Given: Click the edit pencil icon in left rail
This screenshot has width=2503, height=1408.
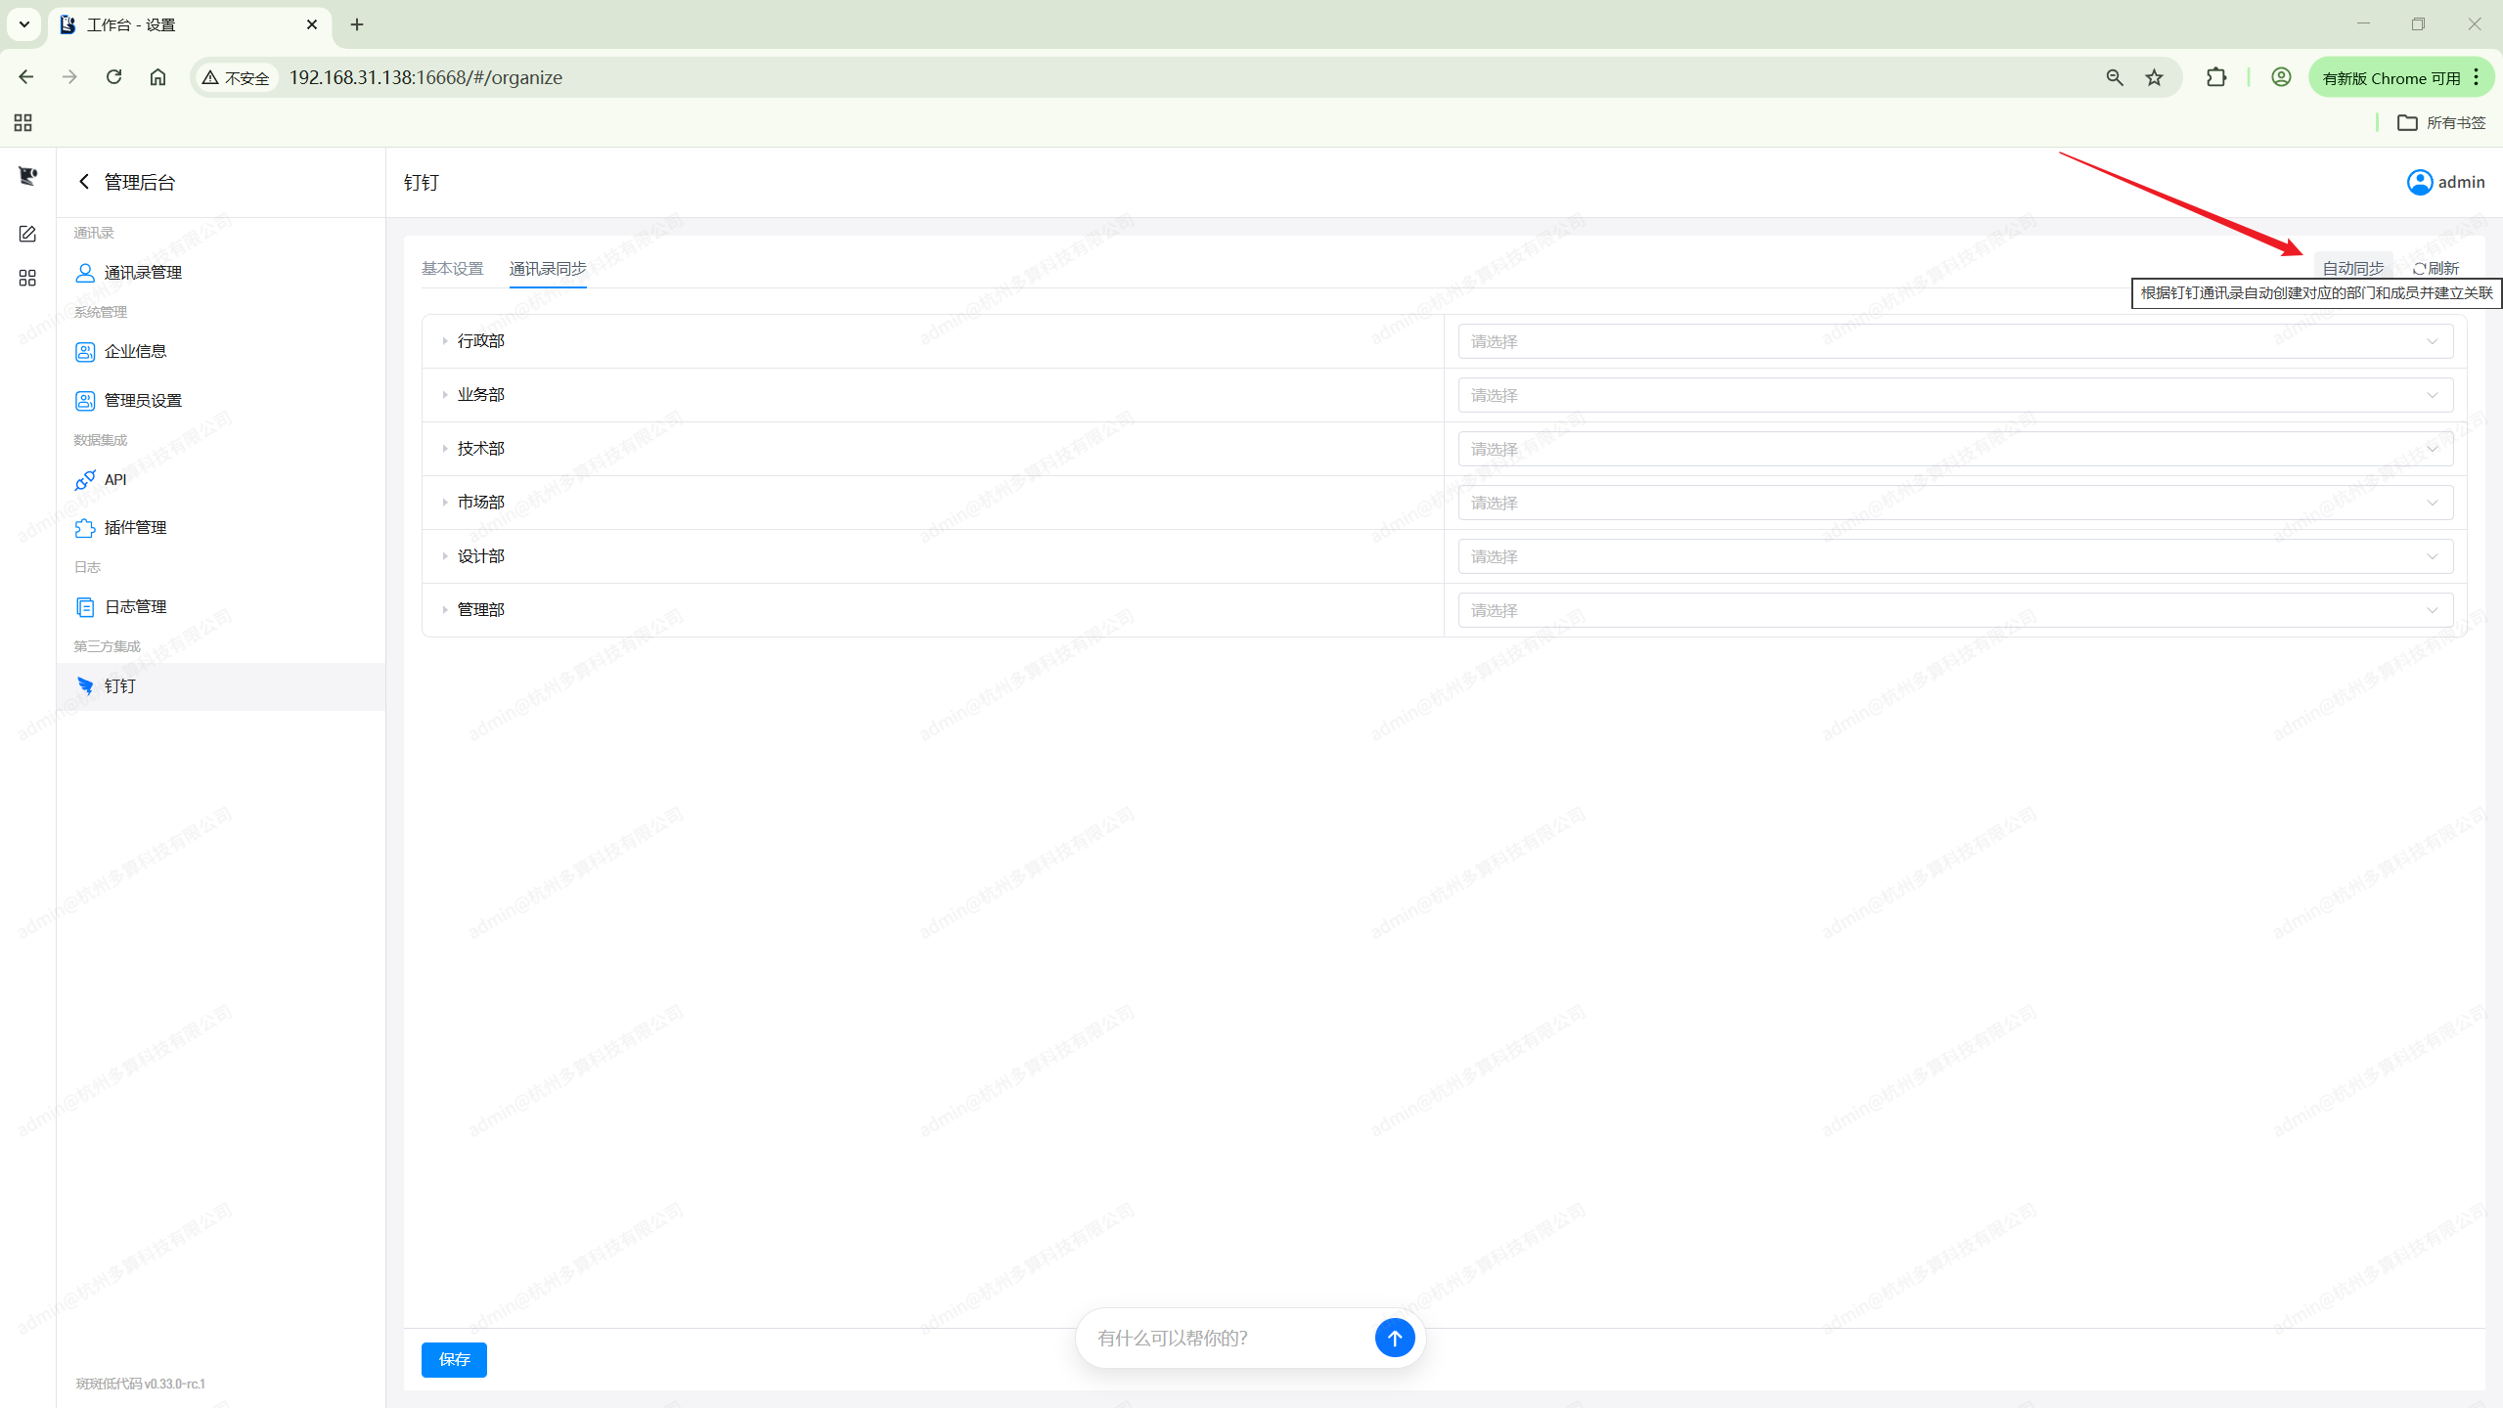Looking at the screenshot, I should [27, 234].
